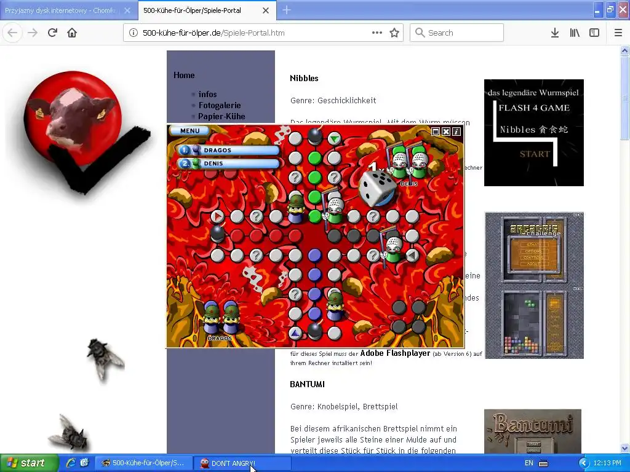Open the game MENU button
The width and height of the screenshot is (630, 472).
pyautogui.click(x=189, y=131)
